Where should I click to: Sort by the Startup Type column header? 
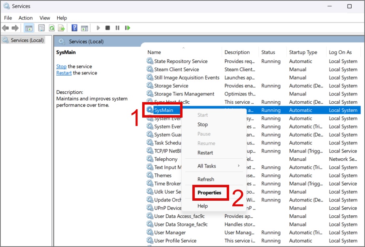(x=303, y=52)
